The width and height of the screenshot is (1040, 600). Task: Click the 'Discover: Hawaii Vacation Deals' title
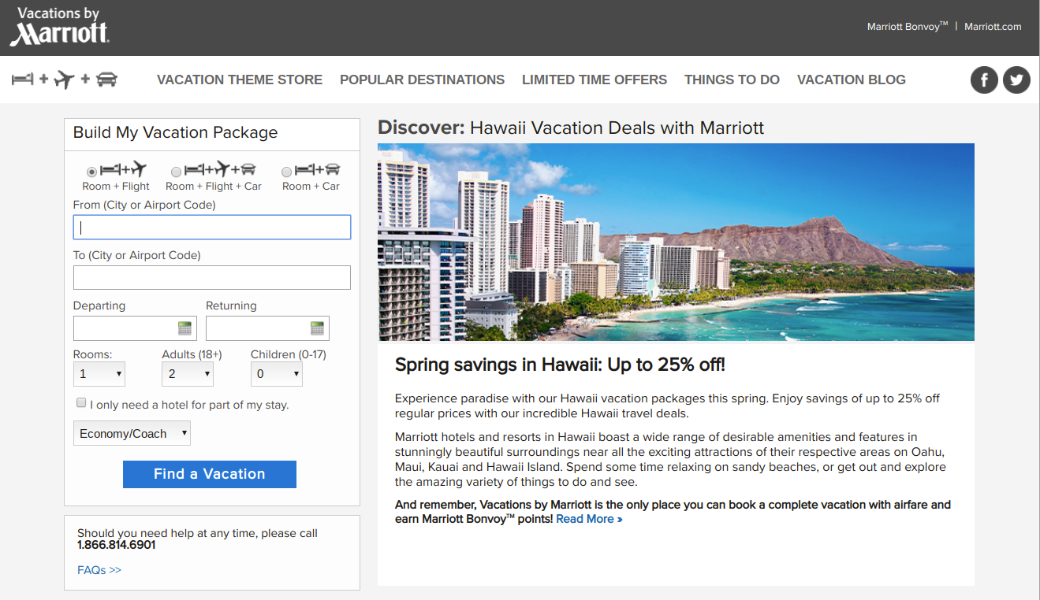coord(571,128)
